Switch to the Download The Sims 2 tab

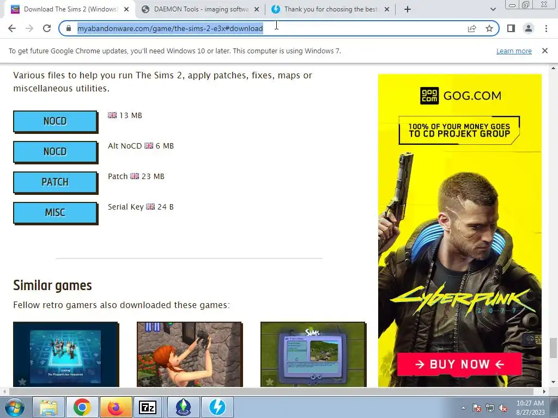click(x=70, y=9)
